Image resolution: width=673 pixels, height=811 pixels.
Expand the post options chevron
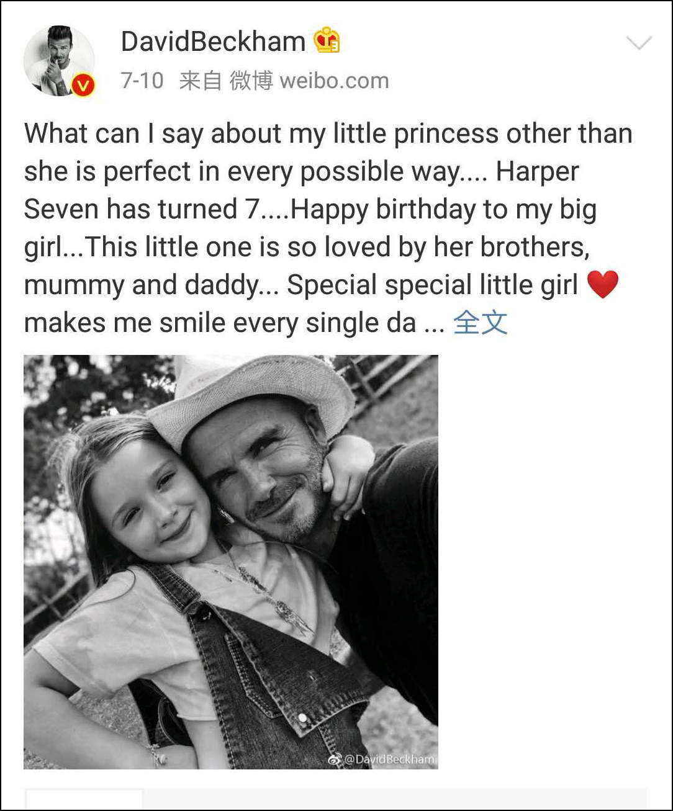(x=639, y=43)
